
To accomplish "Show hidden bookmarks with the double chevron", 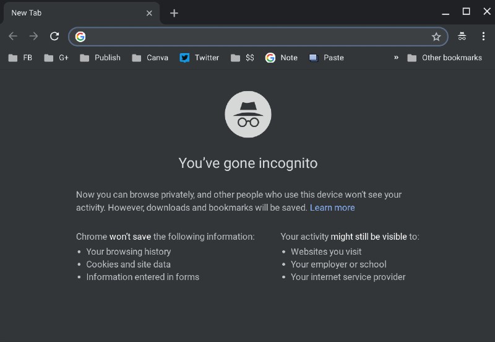I will point(396,58).
